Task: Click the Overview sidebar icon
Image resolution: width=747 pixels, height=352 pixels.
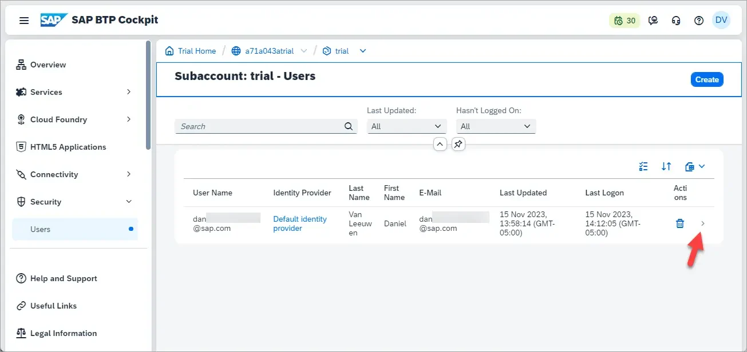Action: pos(21,65)
